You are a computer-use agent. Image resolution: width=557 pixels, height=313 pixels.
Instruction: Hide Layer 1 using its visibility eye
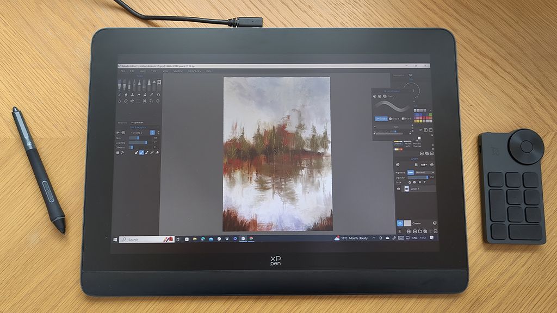click(398, 189)
